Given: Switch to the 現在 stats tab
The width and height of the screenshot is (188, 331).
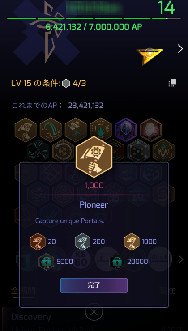Looking at the screenshot, I should pos(167,291).
